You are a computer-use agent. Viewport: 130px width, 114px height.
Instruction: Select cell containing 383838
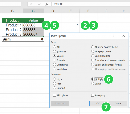pyautogui.click(x=33, y=30)
